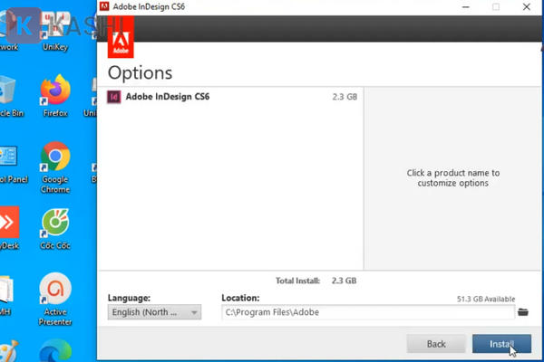Click the Install button
The height and width of the screenshot is (362, 544).
point(502,344)
